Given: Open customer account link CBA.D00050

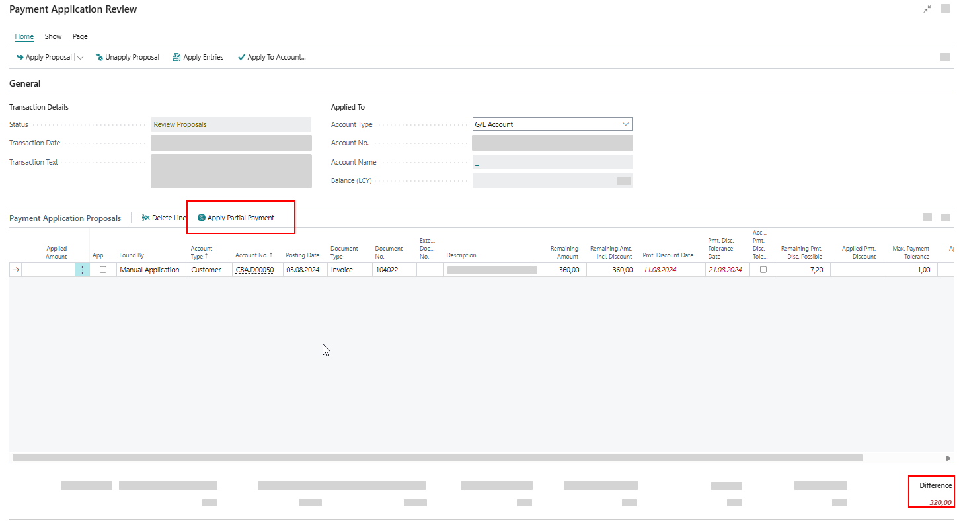Looking at the screenshot, I should pyautogui.click(x=254, y=270).
